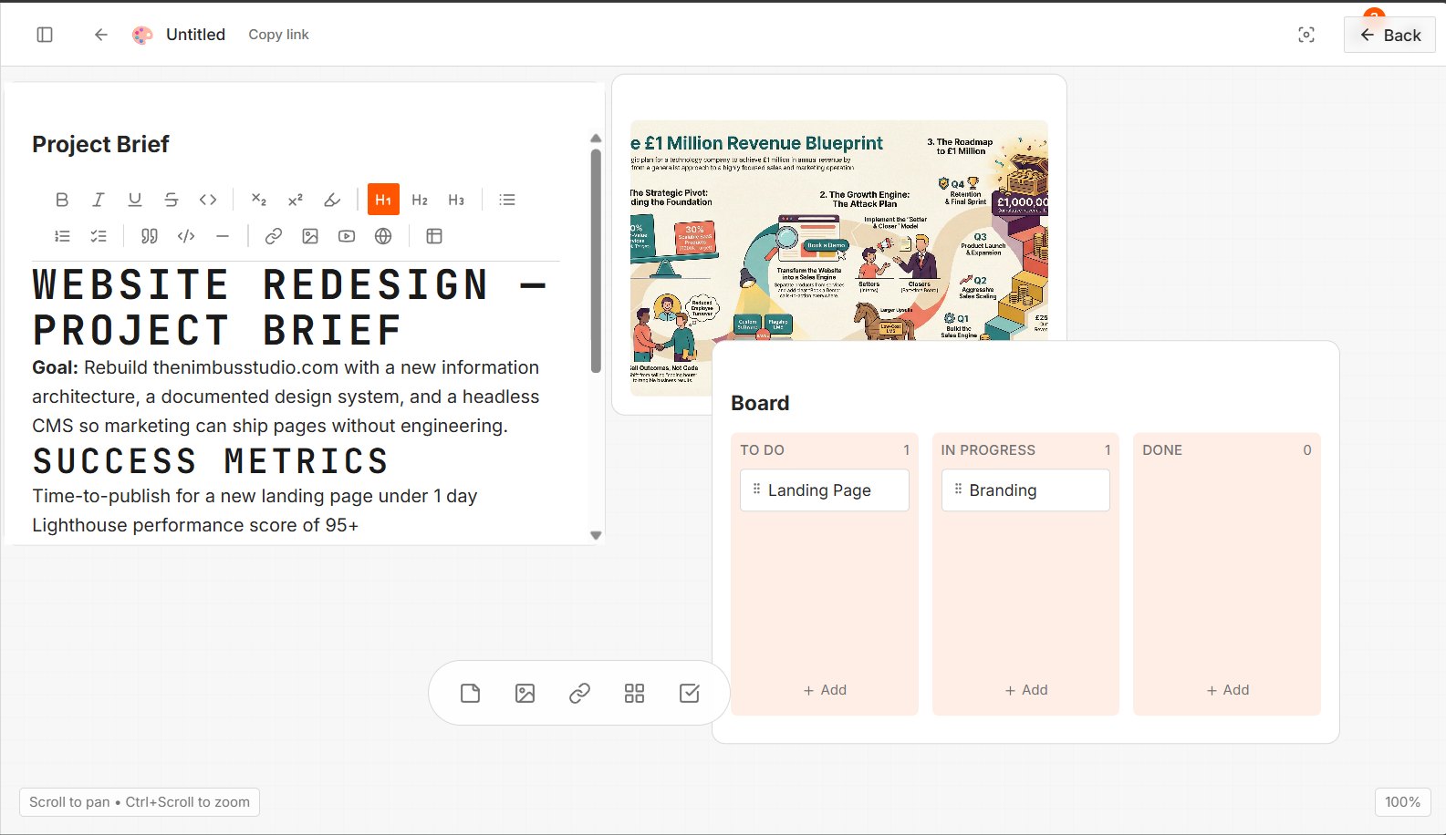Apply bold formatting

coord(62,200)
